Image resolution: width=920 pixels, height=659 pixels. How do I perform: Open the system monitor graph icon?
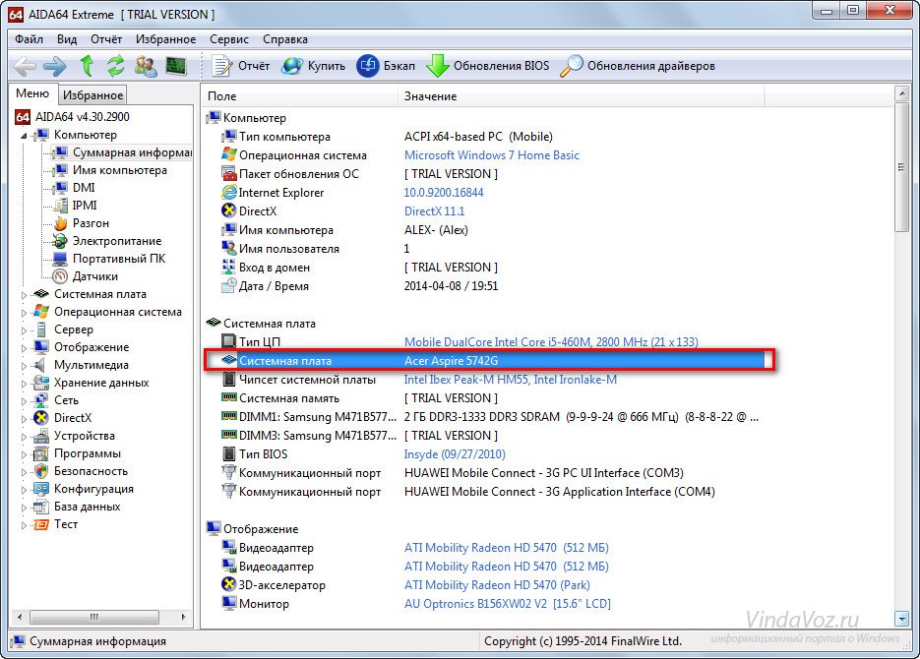(x=175, y=66)
